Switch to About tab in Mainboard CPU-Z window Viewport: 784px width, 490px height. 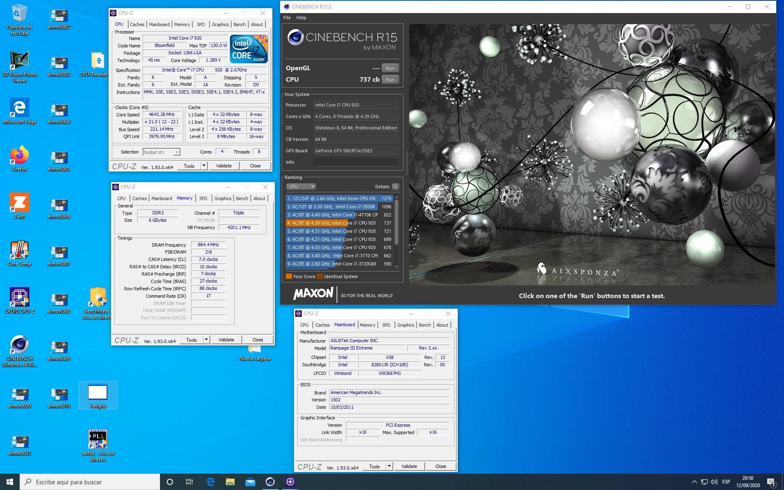442,325
